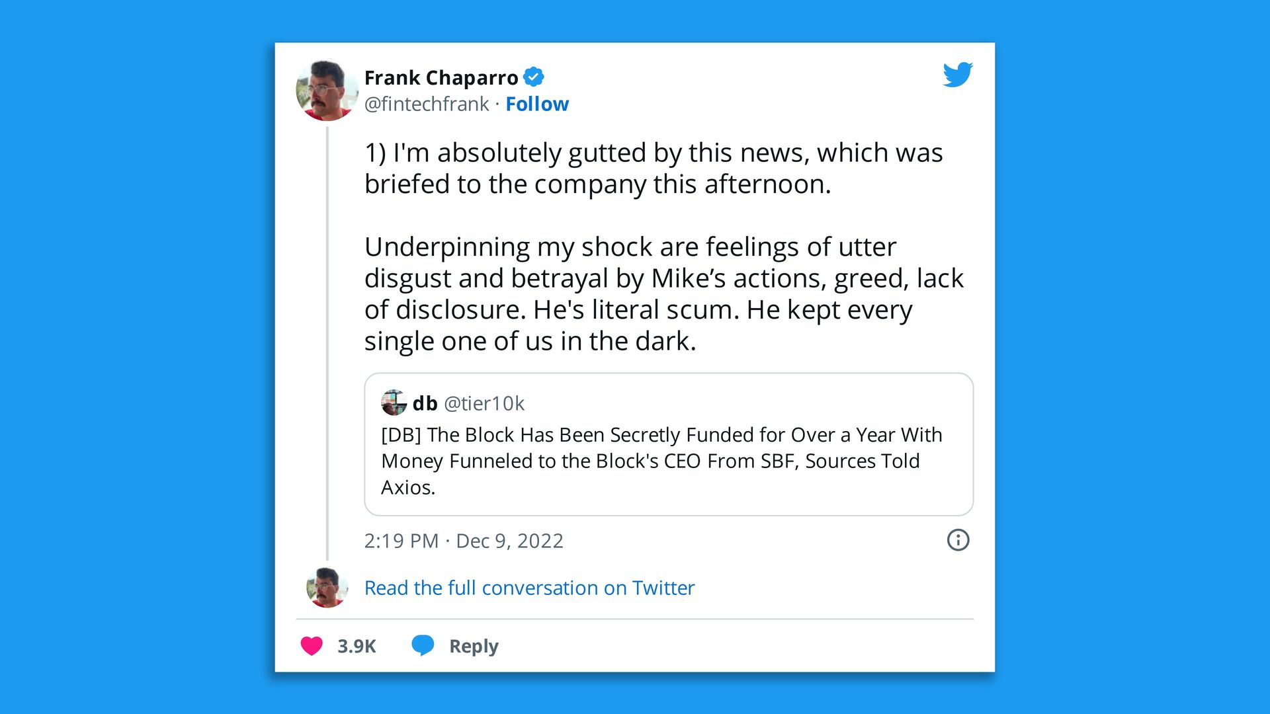This screenshot has width=1270, height=714.
Task: Select Frank Chaparro's display name
Action: pyautogui.click(x=441, y=77)
